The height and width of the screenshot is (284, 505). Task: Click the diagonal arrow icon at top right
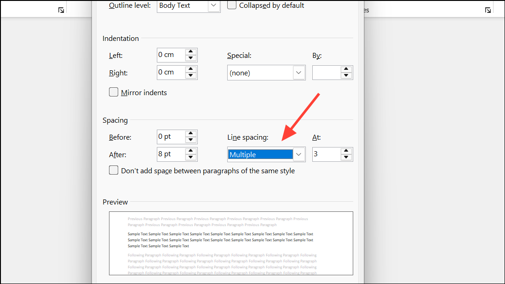point(488,9)
